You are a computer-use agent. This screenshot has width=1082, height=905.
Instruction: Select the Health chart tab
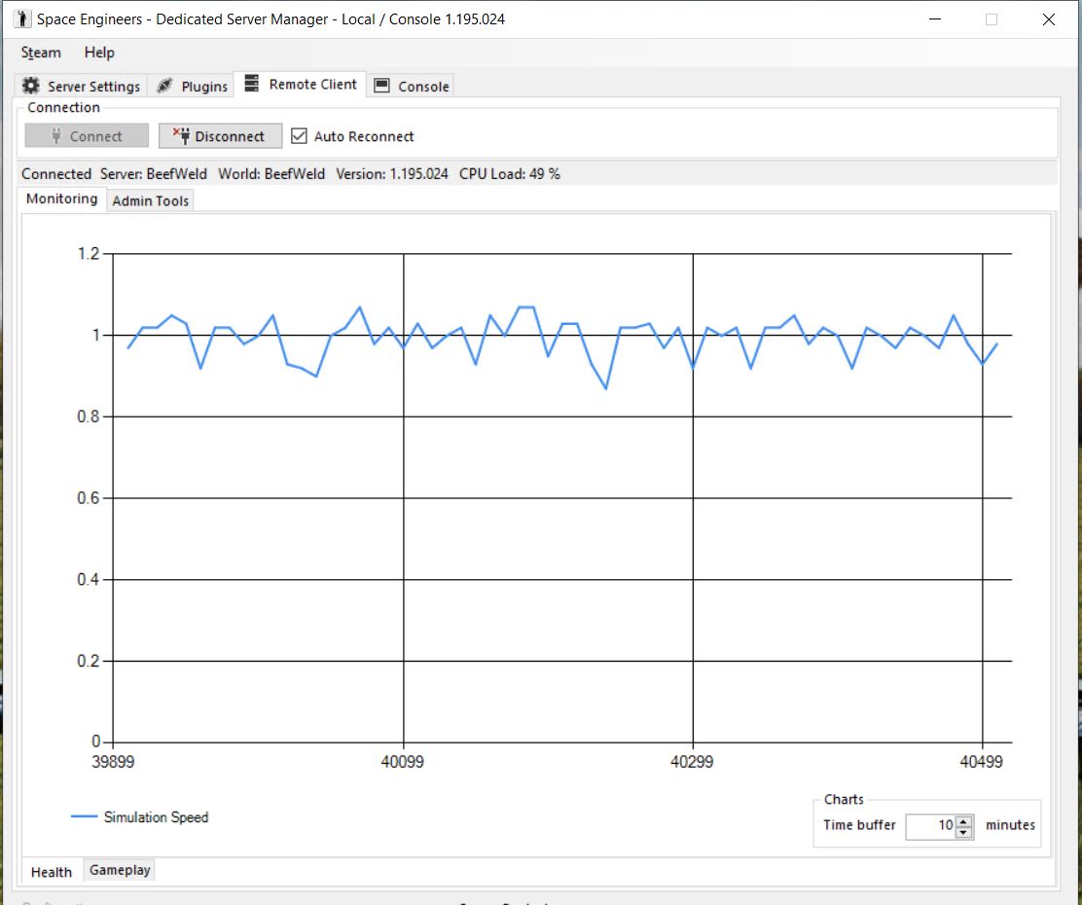coord(51,872)
